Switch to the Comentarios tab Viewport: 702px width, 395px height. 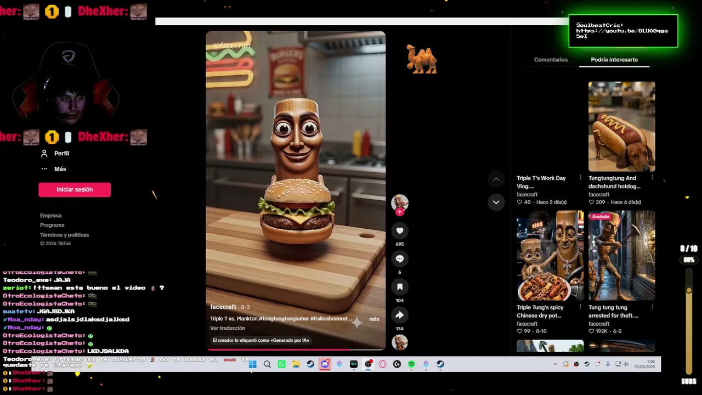click(x=551, y=60)
